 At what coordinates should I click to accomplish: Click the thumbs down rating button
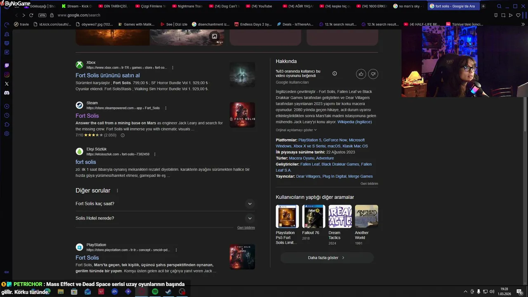pyautogui.click(x=373, y=74)
